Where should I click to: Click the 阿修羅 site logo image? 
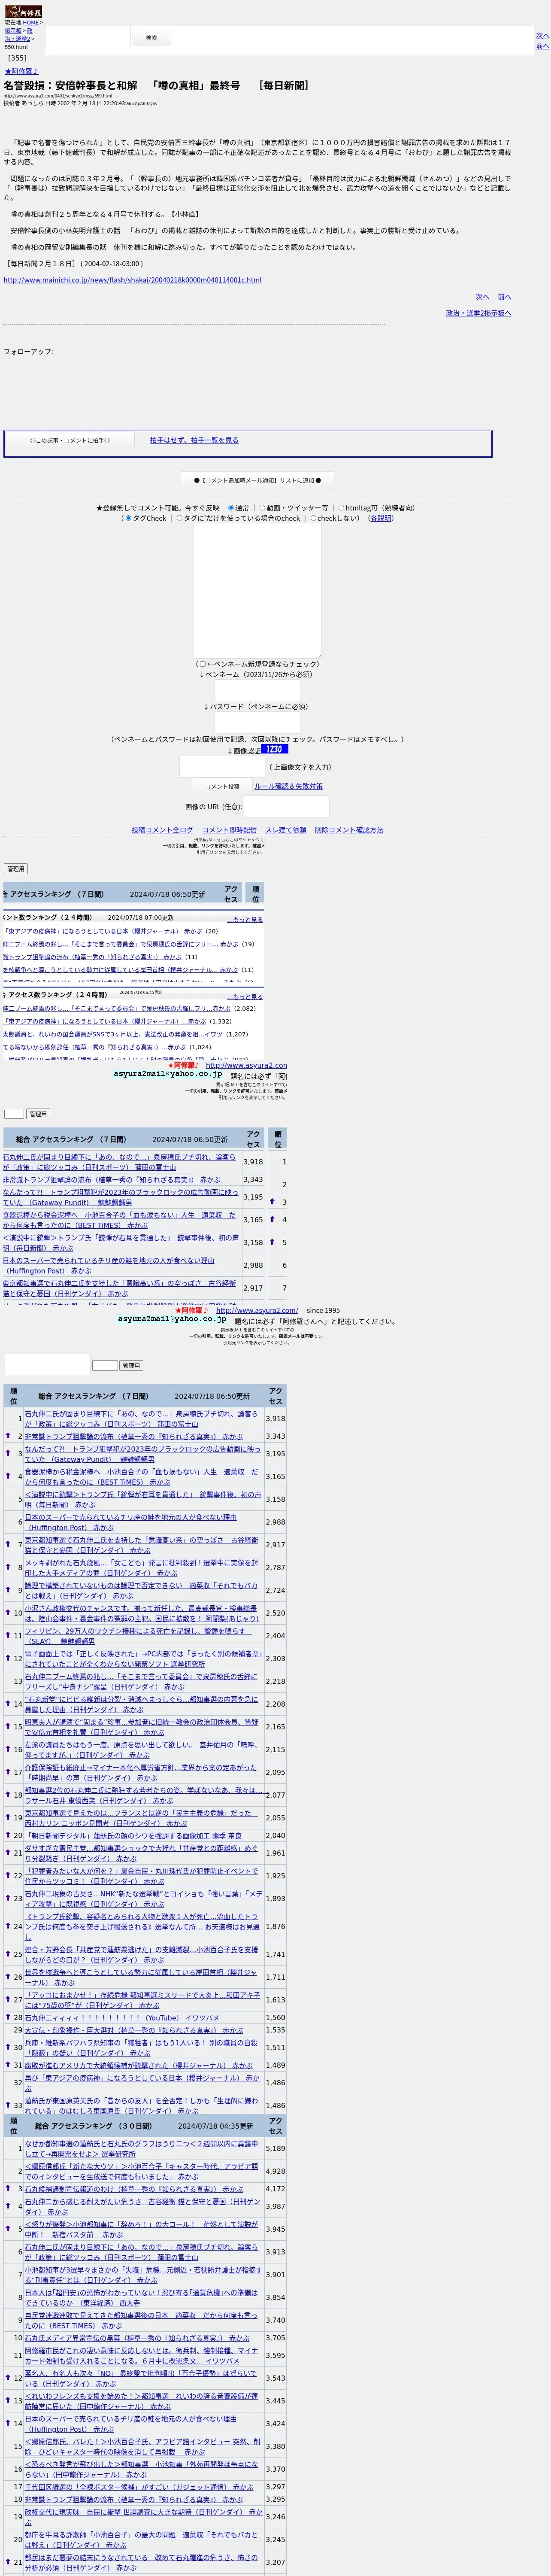pyautogui.click(x=23, y=11)
